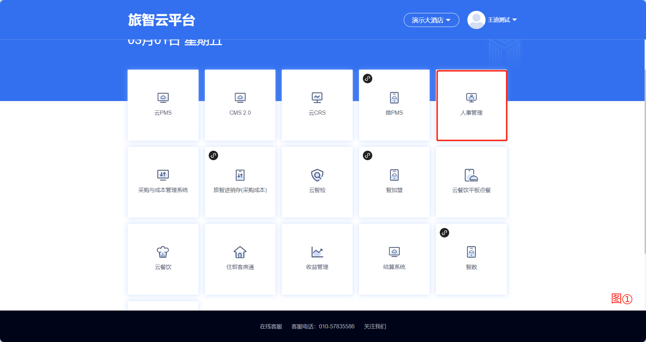Expand the 王迪测试 user menu
The image size is (646, 342).
click(502, 20)
